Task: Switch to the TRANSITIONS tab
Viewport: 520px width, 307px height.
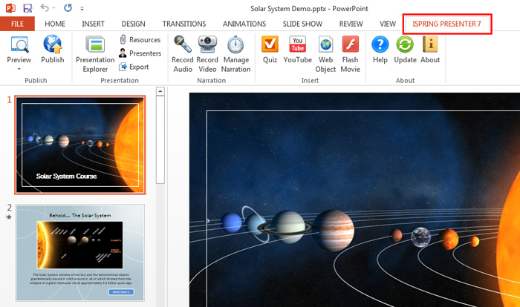Action: click(x=184, y=24)
